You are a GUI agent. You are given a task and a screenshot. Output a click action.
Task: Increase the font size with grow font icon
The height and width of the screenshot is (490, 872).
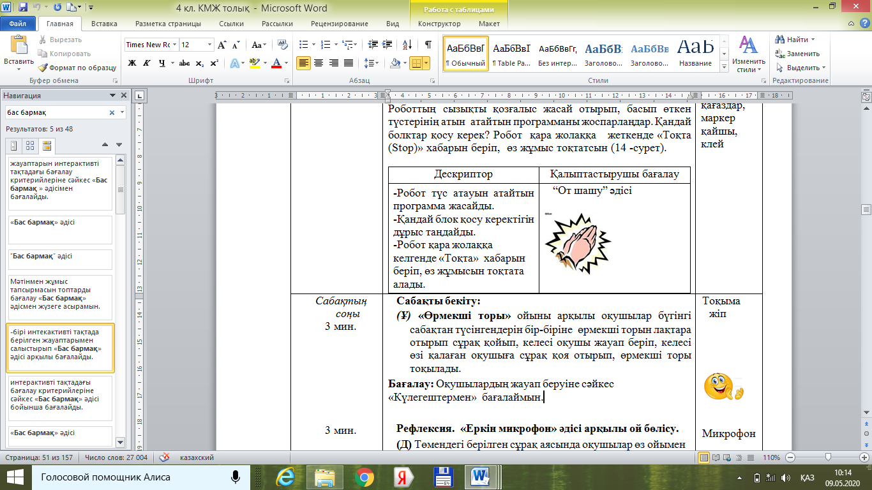(222, 45)
